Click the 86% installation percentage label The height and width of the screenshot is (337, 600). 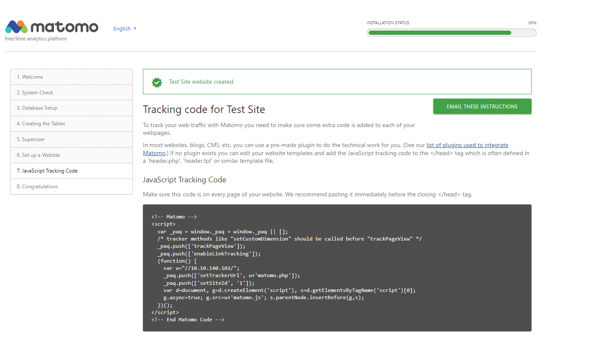(x=532, y=23)
